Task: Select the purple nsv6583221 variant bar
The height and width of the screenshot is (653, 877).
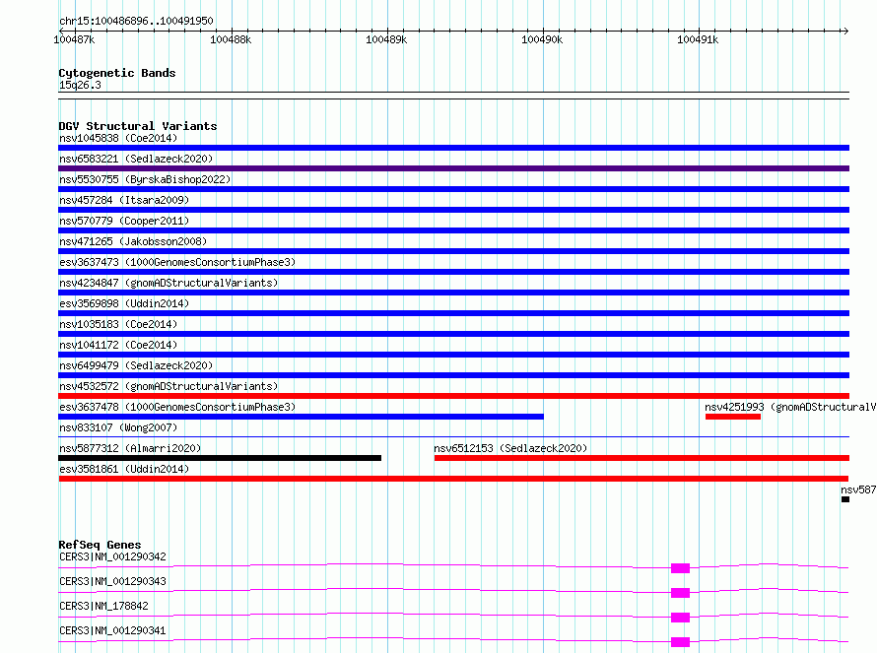Action: [x=453, y=168]
